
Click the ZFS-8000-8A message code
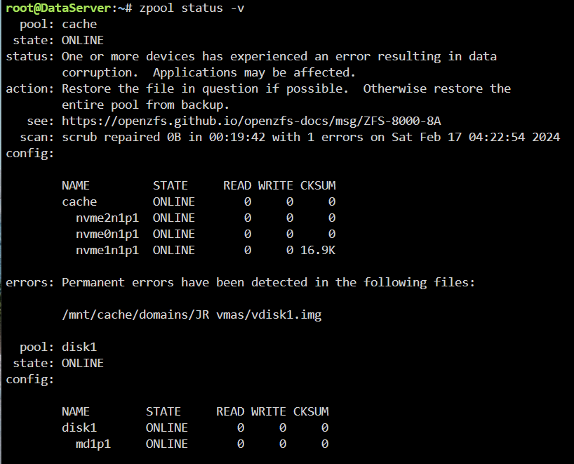(402, 121)
